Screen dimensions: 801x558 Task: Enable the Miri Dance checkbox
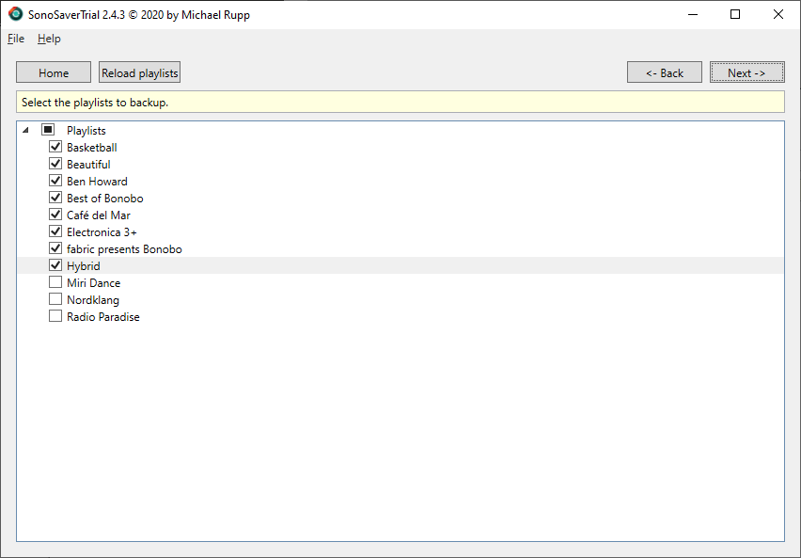55,282
